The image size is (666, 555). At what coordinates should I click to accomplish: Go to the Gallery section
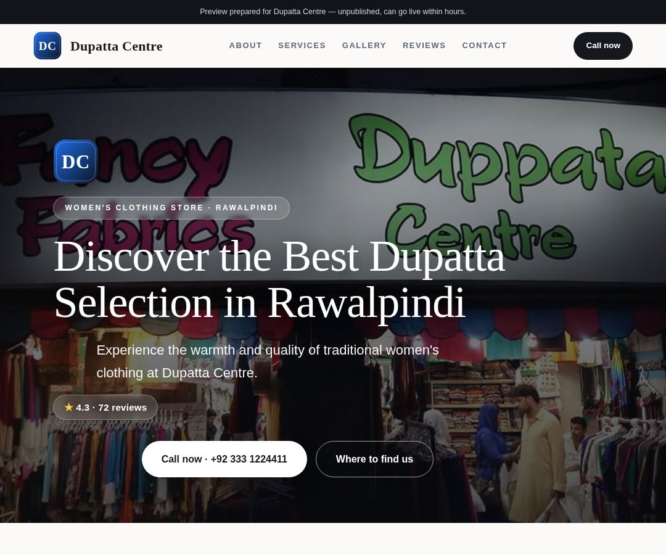click(x=364, y=46)
